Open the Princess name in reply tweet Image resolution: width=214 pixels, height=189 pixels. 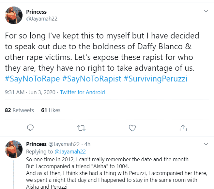pyautogui.click(x=37, y=144)
